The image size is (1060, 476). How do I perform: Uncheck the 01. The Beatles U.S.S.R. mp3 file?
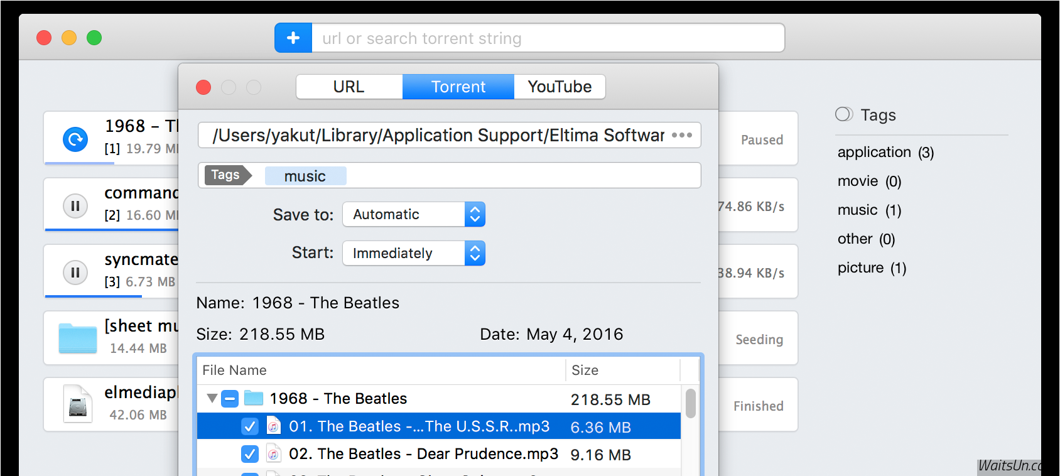250,426
